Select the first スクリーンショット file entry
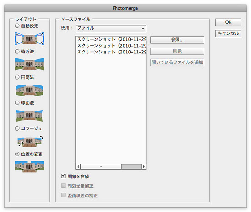 [111, 39]
